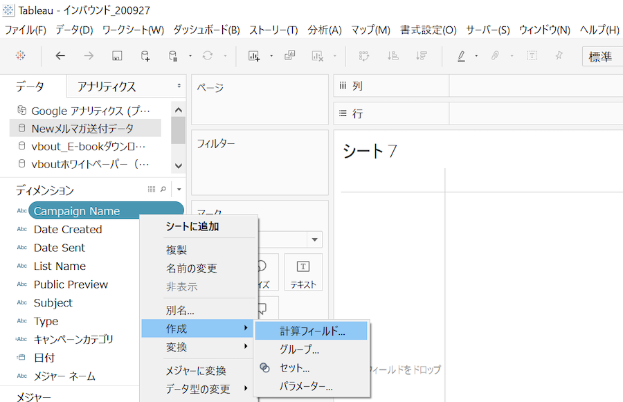The width and height of the screenshot is (623, 402).
Task: Click the undo back arrow
Action: point(60,56)
